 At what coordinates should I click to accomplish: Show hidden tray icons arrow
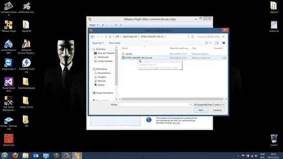238,155
